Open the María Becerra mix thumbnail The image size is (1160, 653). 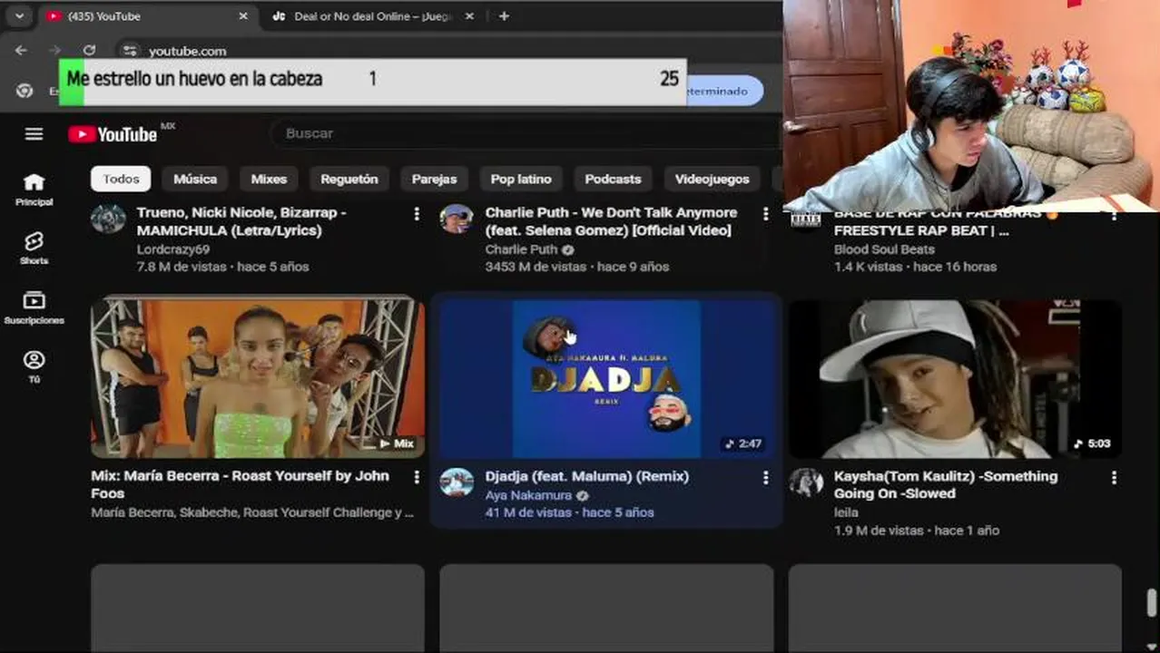tap(258, 376)
